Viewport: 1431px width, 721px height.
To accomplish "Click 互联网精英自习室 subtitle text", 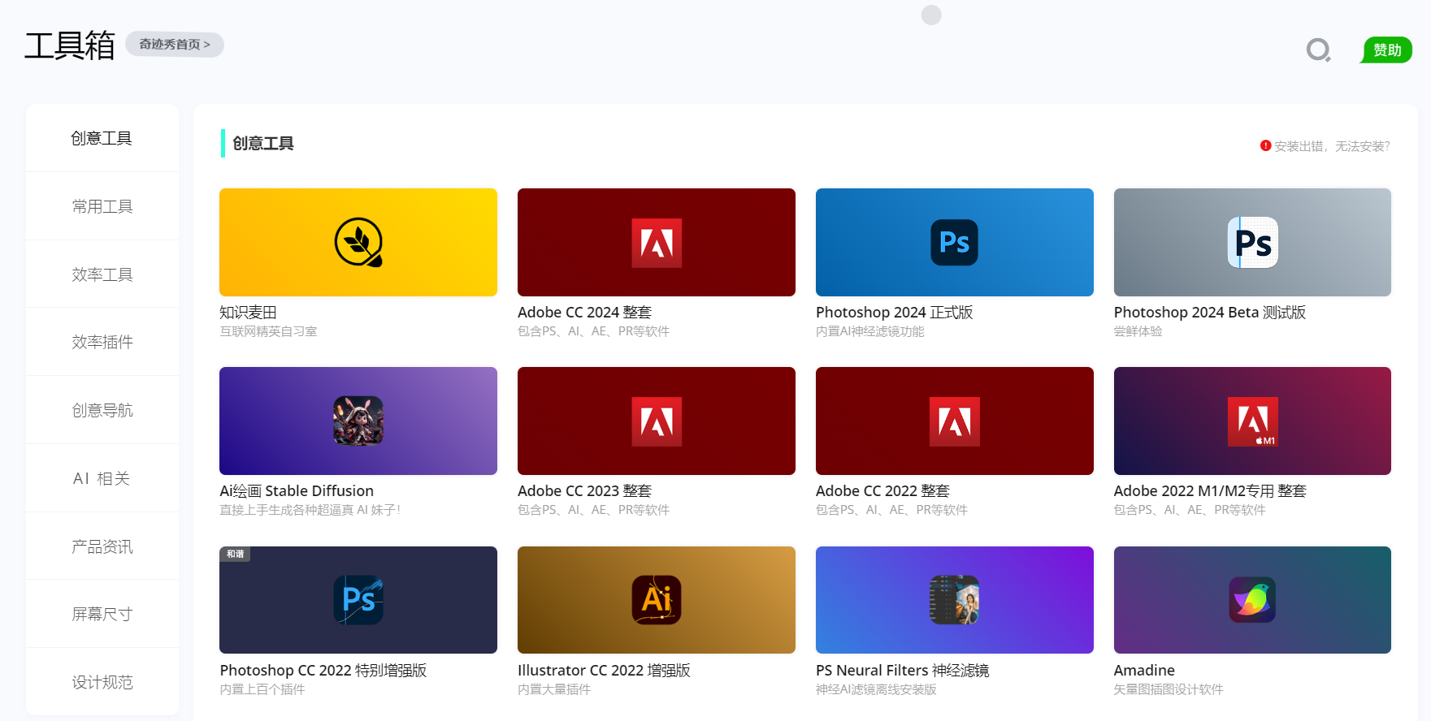I will 268,331.
